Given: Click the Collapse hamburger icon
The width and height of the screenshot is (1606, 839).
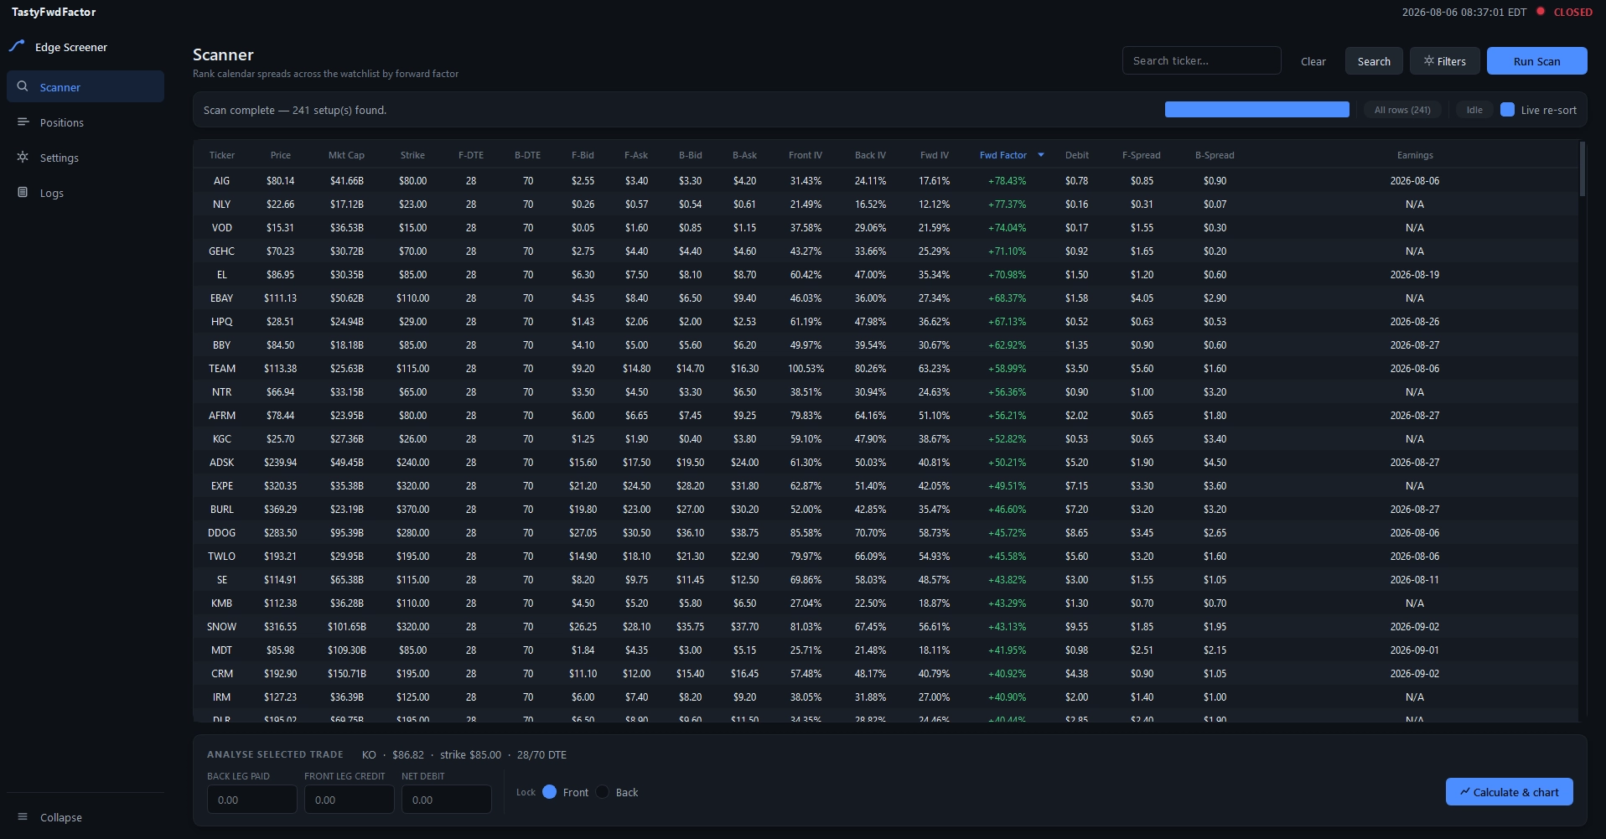Looking at the screenshot, I should [x=23, y=816].
